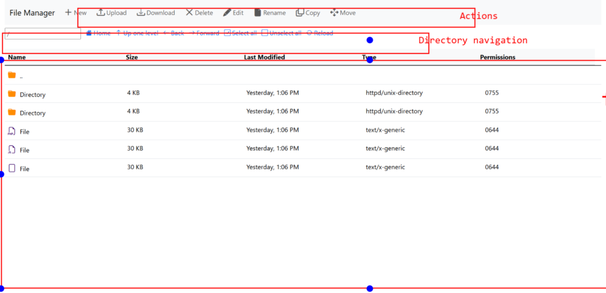Open the Upload action
Screen dimensions: 606x293
coord(111,13)
